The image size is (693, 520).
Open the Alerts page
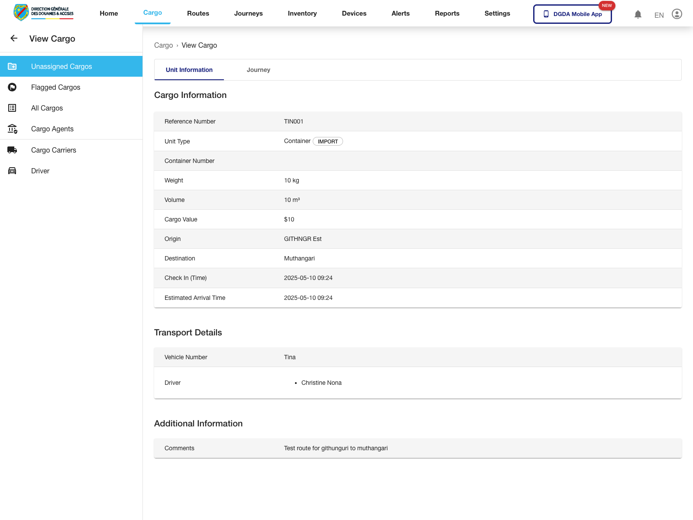400,13
